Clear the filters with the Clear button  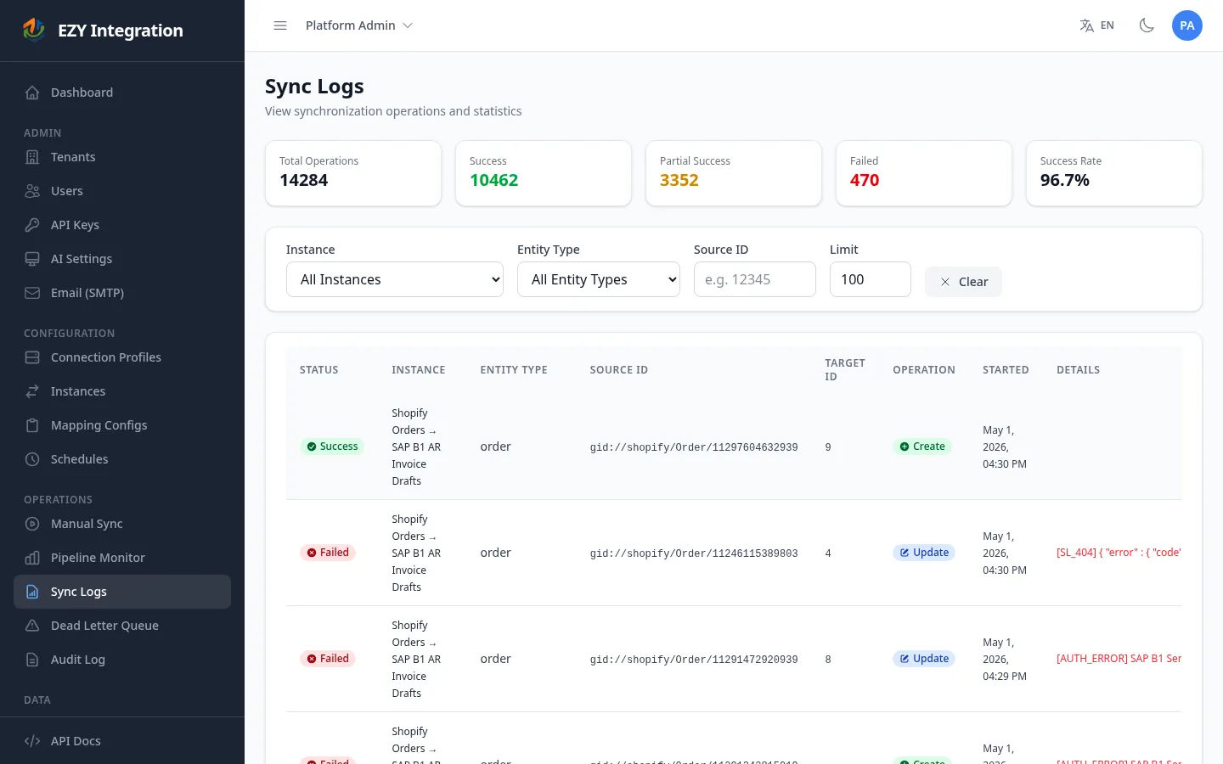point(963,282)
